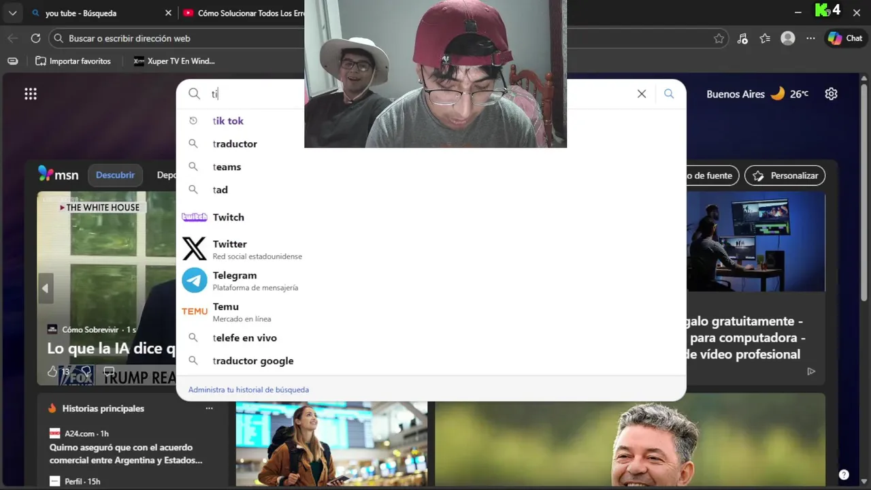Open the tab actions icon in favorites bar
Image resolution: width=871 pixels, height=490 pixels.
coord(12,61)
